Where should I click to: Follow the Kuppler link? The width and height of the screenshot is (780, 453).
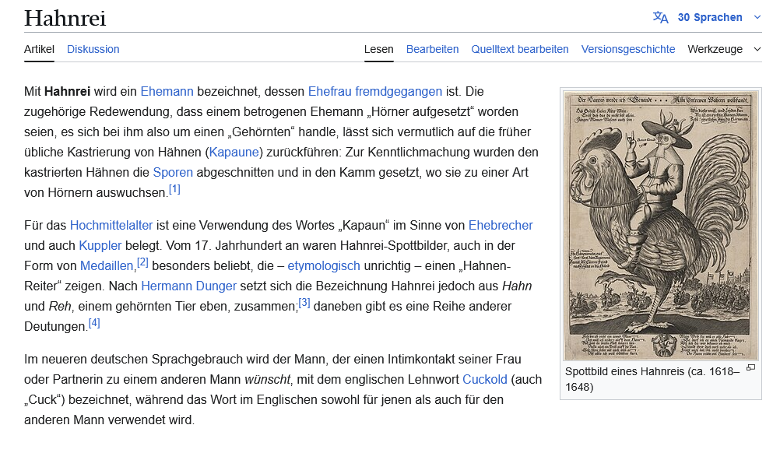100,246
